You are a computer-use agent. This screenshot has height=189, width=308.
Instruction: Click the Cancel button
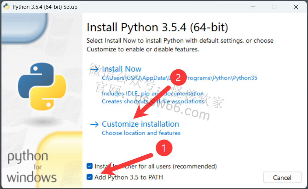point(282,178)
